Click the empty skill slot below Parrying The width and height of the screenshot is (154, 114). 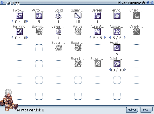(20, 48)
